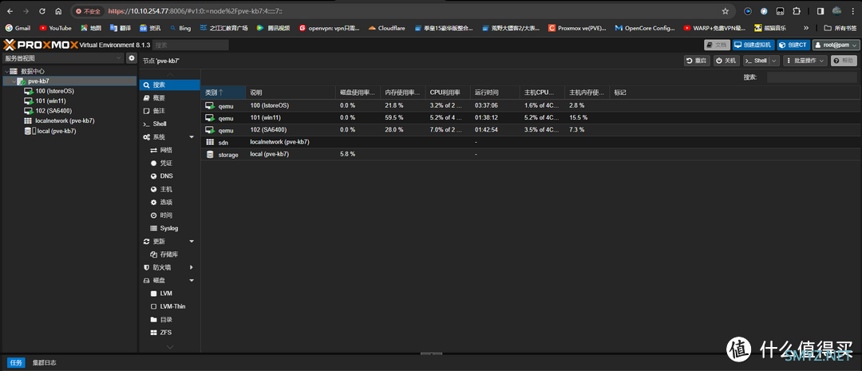The width and height of the screenshot is (862, 371).
Task: Open Syslog in node menu
Action: (169, 228)
